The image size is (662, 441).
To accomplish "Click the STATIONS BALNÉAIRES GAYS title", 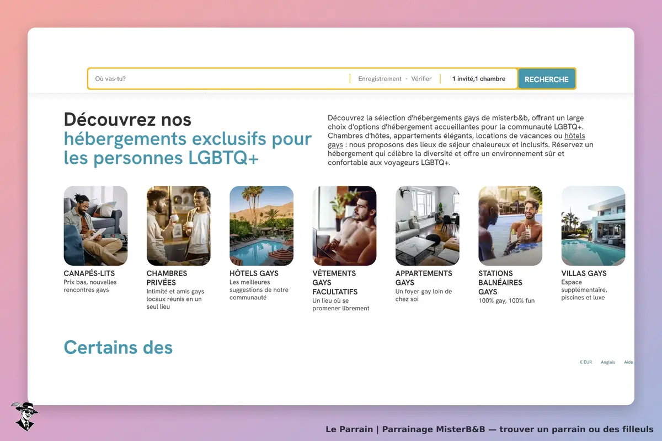I will pos(500,283).
